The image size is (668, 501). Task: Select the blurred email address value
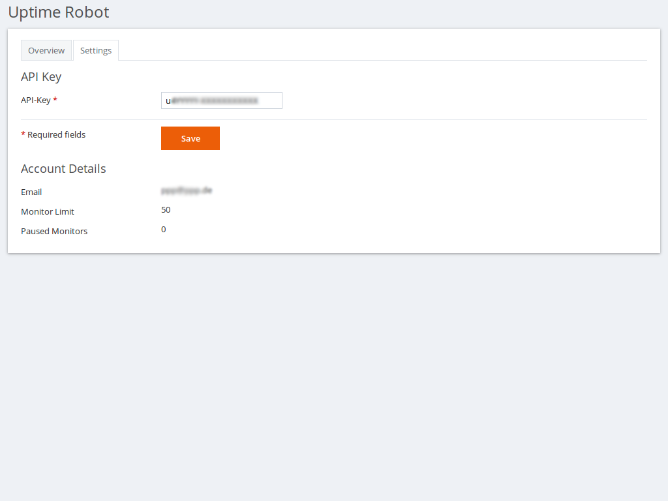187,190
